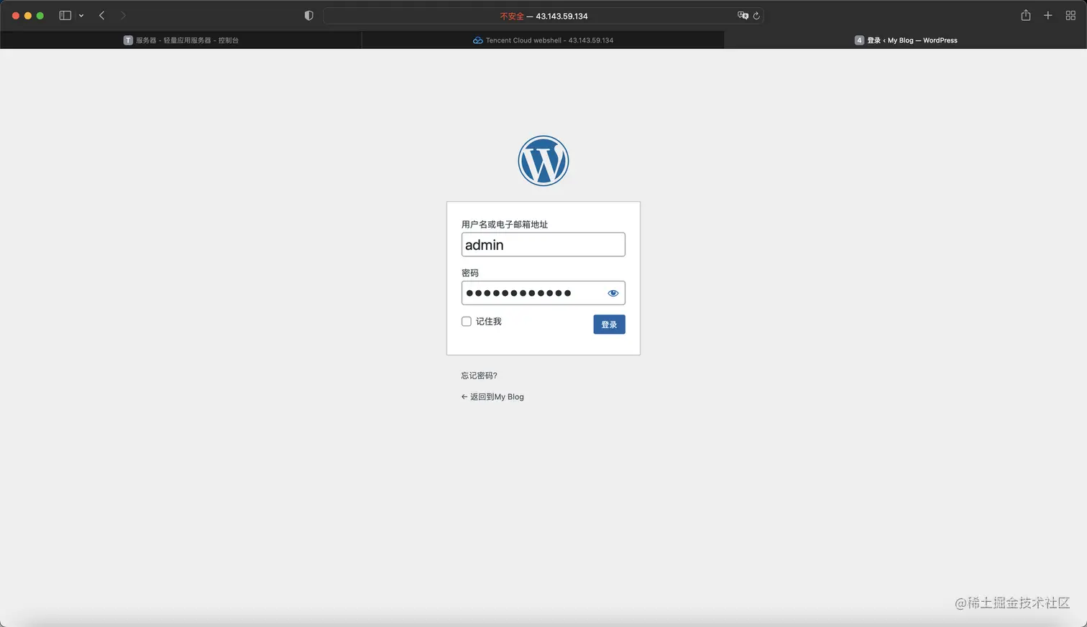Maximize the Safari window
Image resolution: width=1087 pixels, height=627 pixels.
click(40, 16)
